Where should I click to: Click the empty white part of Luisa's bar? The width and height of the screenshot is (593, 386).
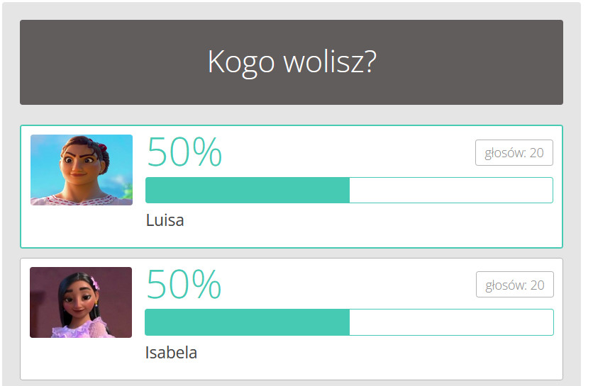tap(450, 191)
